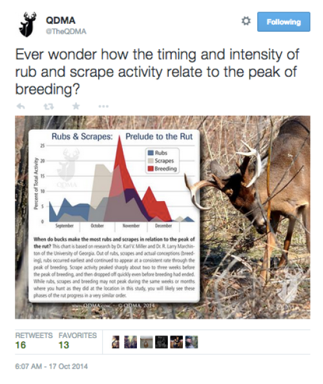Open the @TheQDMA handle link
This screenshot has width=323, height=384.
[x=66, y=32]
